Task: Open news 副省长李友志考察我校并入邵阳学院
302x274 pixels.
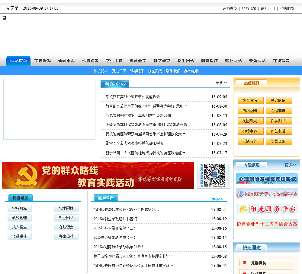Action: tap(134, 143)
